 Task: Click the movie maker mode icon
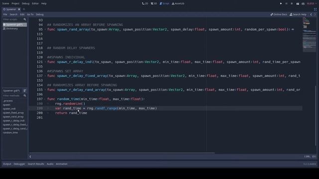(298, 3)
